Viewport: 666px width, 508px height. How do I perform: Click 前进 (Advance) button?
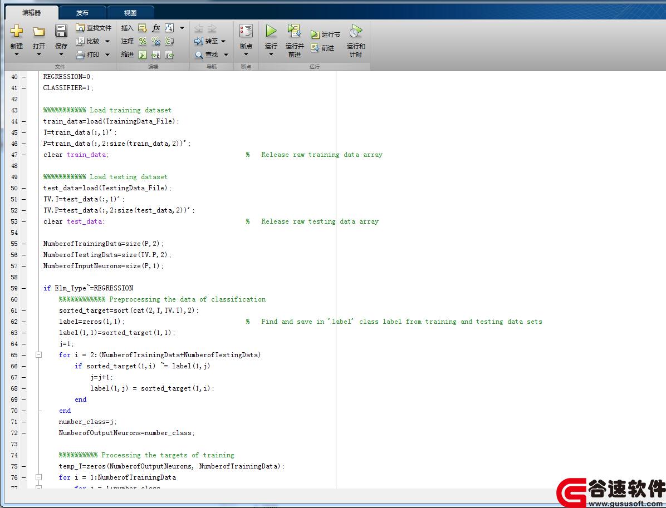click(x=322, y=48)
